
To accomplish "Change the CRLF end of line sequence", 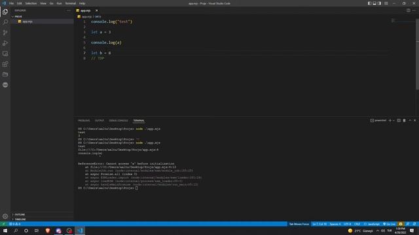I will (x=357, y=224).
